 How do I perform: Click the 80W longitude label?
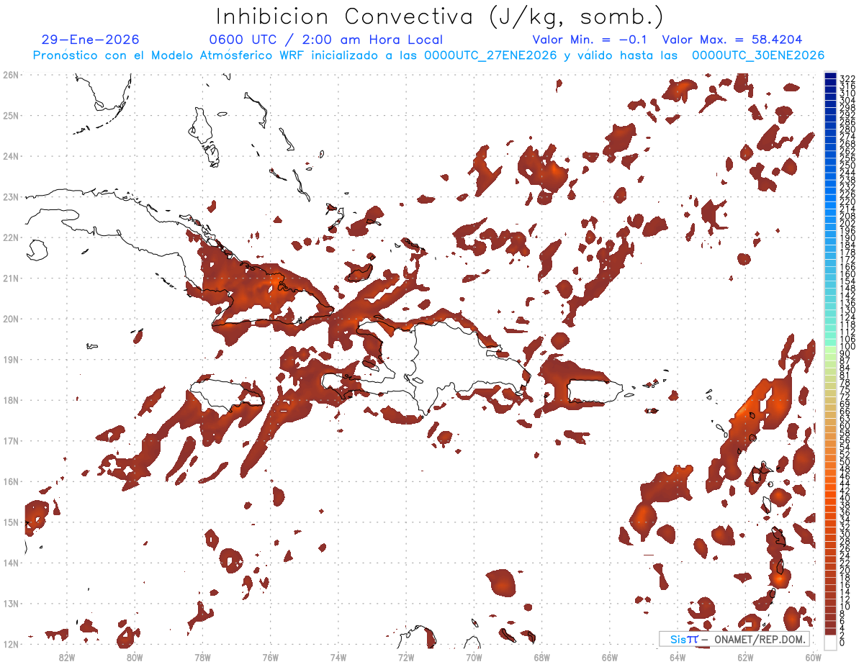pyautogui.click(x=134, y=657)
